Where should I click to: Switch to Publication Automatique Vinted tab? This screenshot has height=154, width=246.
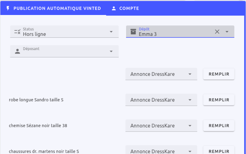click(x=53, y=8)
